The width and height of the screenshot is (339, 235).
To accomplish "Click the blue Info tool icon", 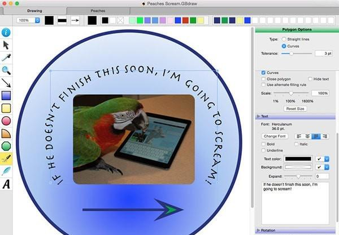I will (7, 33).
